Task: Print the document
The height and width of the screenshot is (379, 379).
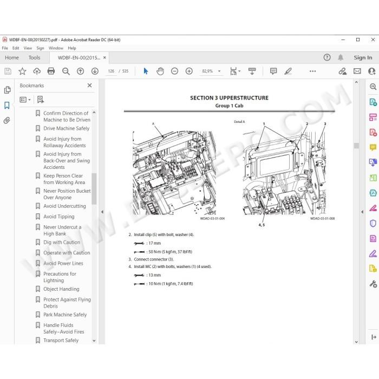Action: point(51,71)
